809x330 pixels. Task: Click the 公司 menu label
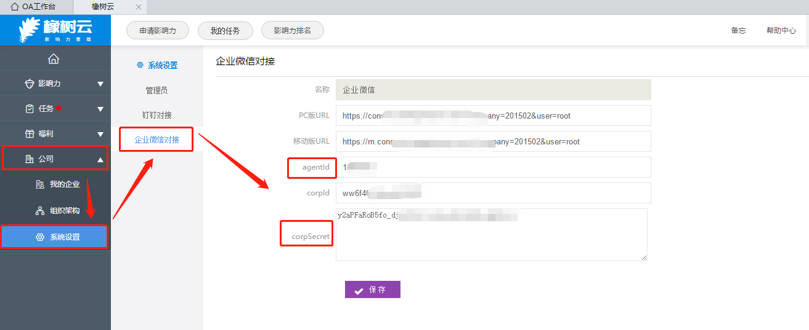click(x=46, y=159)
